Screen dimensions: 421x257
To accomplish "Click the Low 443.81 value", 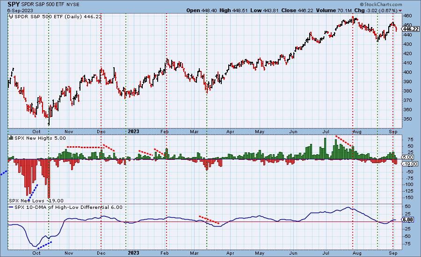I will coord(265,10).
